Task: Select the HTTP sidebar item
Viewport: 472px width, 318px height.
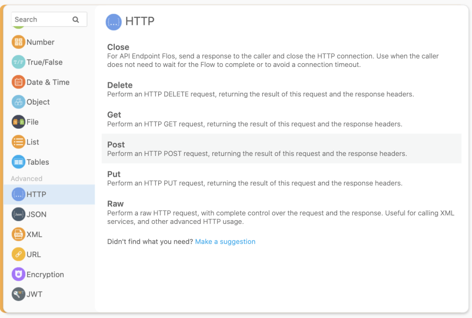Action: pos(49,194)
